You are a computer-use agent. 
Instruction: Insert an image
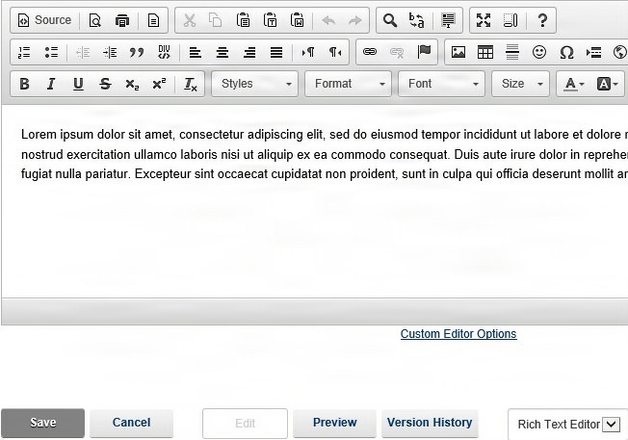tap(458, 52)
